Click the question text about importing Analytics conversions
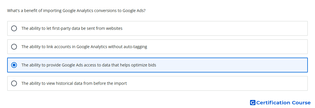The height and width of the screenshot is (108, 315). 76,11
